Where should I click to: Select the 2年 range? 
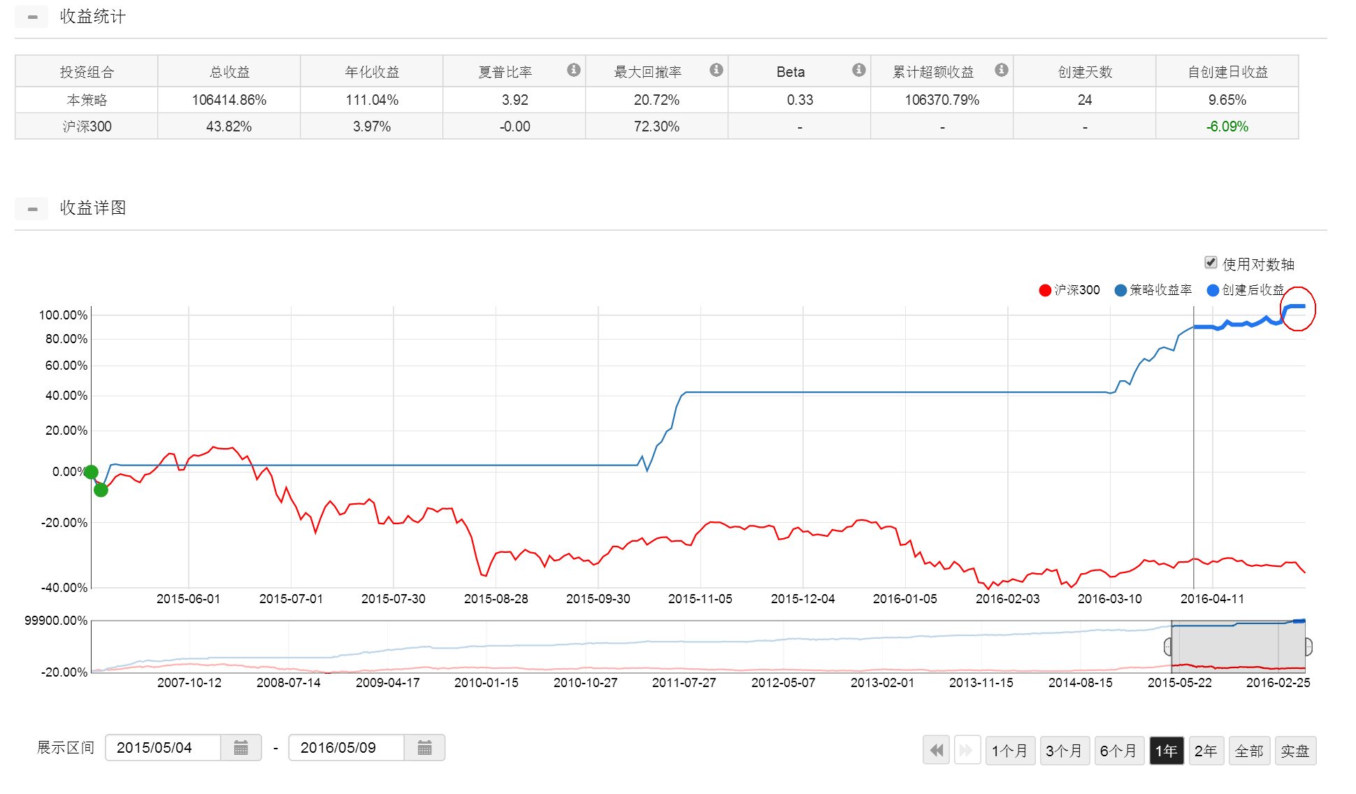[x=1206, y=751]
